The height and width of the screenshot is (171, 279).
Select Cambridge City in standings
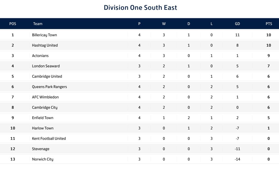(x=45, y=107)
